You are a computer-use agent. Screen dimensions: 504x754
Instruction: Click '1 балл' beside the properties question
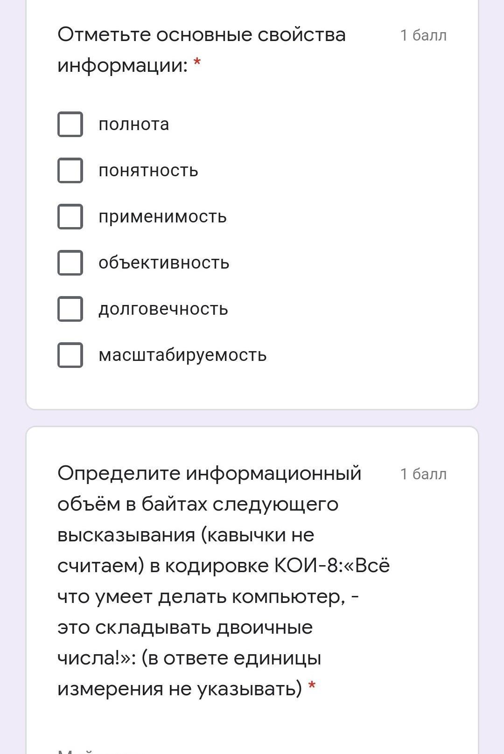pyautogui.click(x=423, y=35)
